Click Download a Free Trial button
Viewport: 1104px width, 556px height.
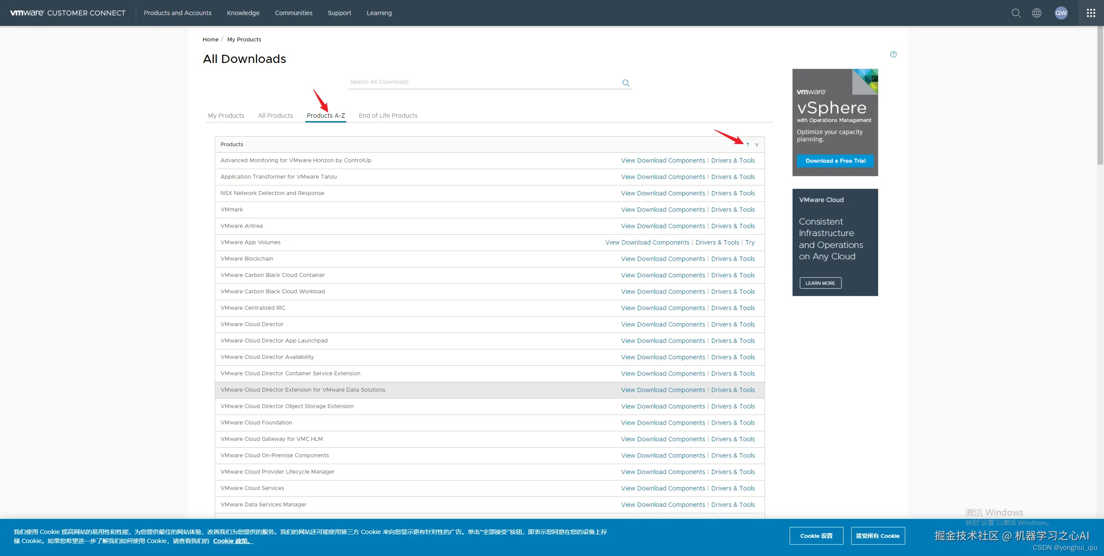835,161
